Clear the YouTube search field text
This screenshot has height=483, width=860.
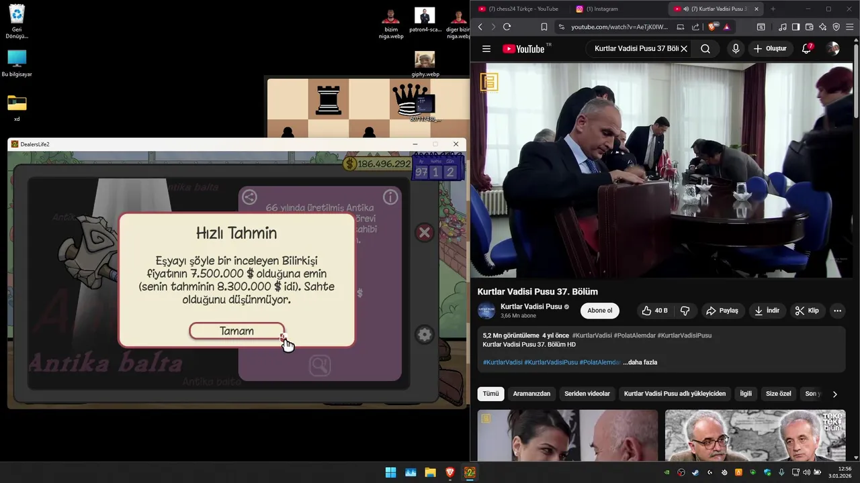[684, 49]
